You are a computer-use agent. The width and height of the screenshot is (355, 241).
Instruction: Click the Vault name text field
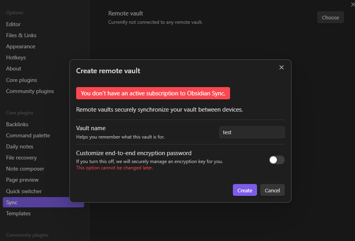tap(251, 132)
